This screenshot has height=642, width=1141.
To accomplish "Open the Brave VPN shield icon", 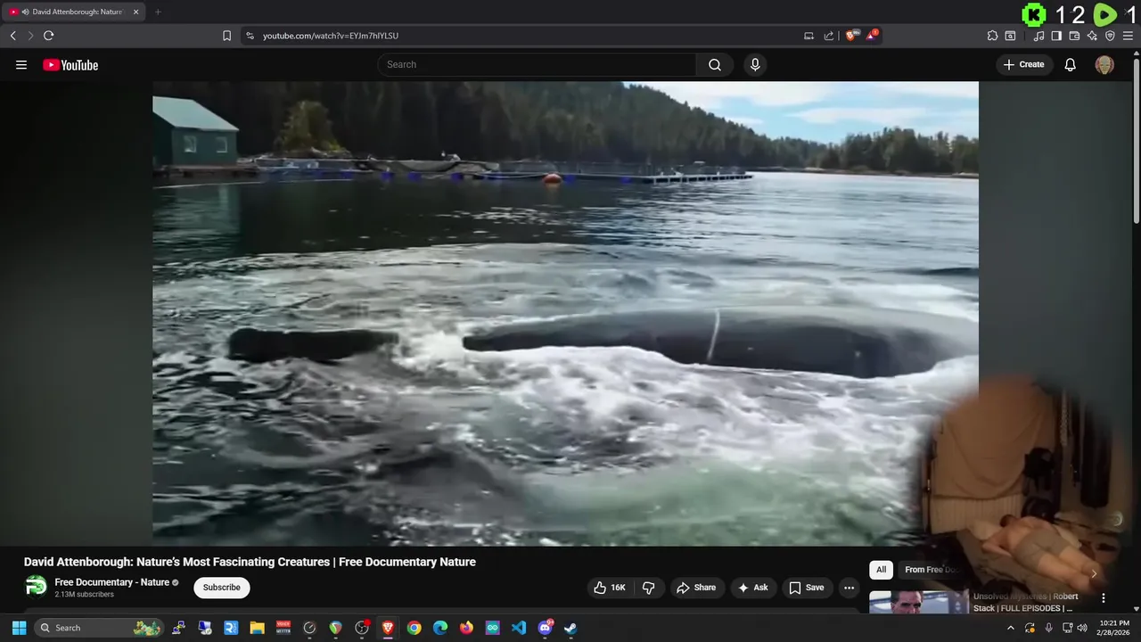I will pyautogui.click(x=1110, y=36).
